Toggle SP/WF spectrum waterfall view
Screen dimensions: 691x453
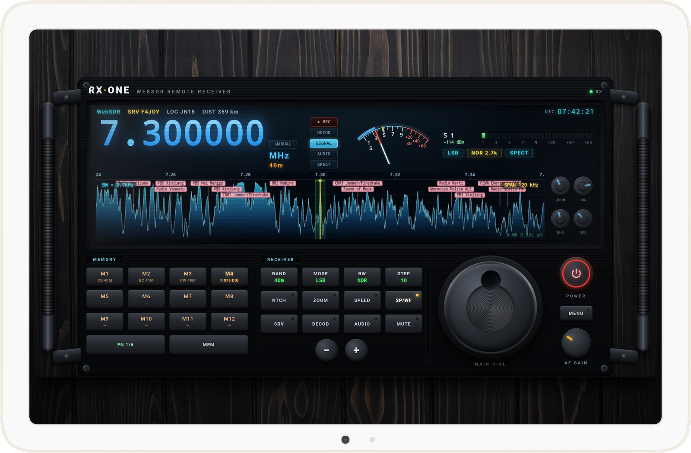pyautogui.click(x=403, y=300)
